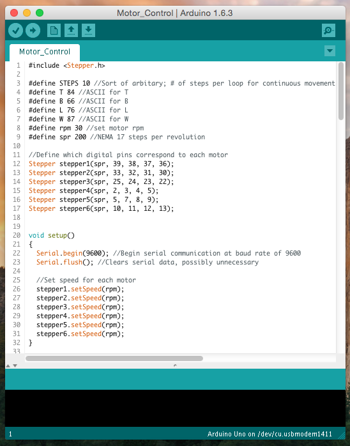The height and width of the screenshot is (446, 350).
Task: Click the vertical scrollbar thumb
Action: pos(341,91)
